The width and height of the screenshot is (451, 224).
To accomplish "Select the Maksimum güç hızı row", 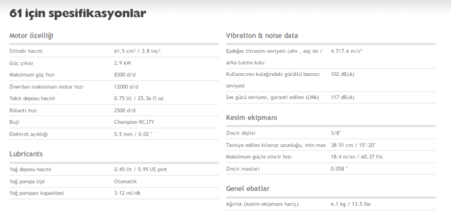I will point(114,75).
